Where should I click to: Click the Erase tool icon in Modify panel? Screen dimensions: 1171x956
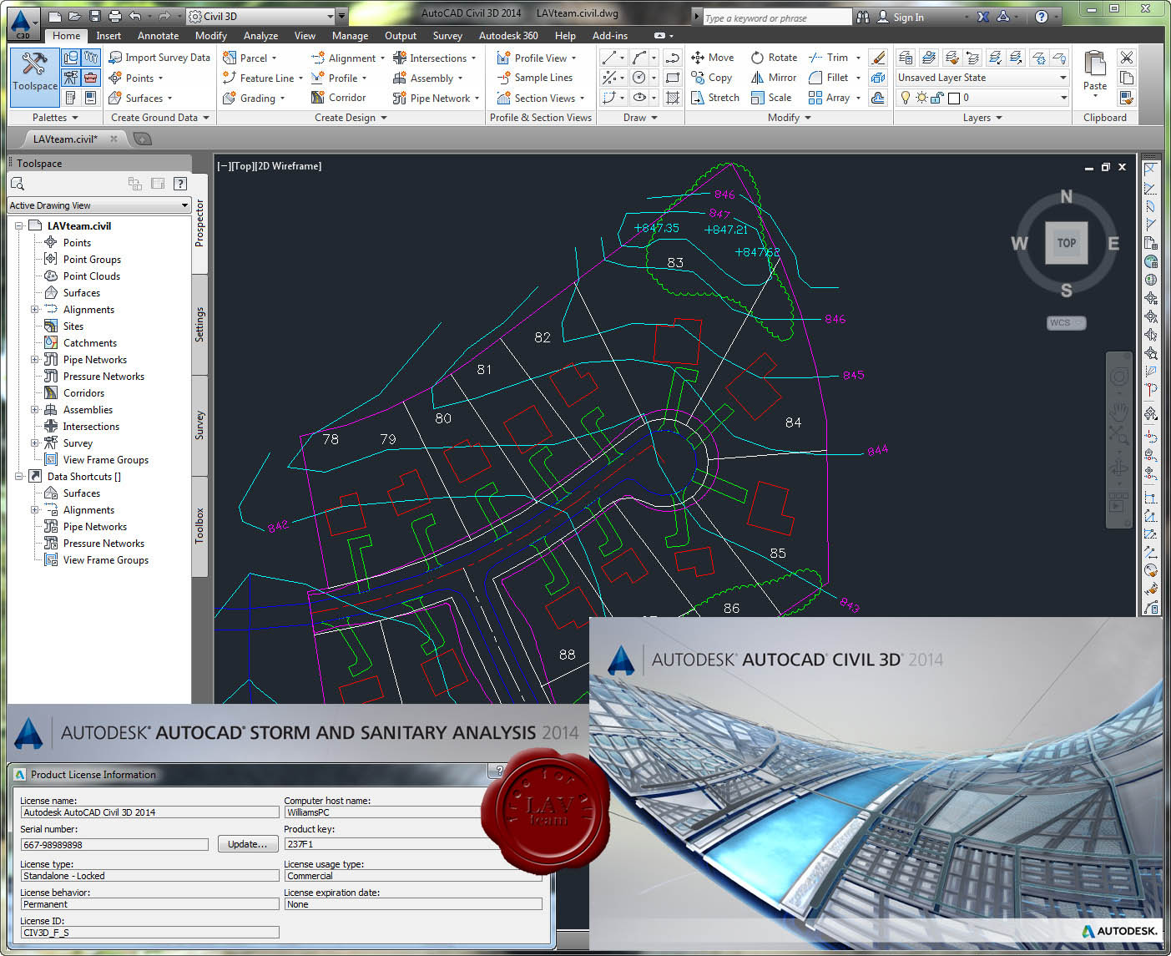click(x=877, y=58)
